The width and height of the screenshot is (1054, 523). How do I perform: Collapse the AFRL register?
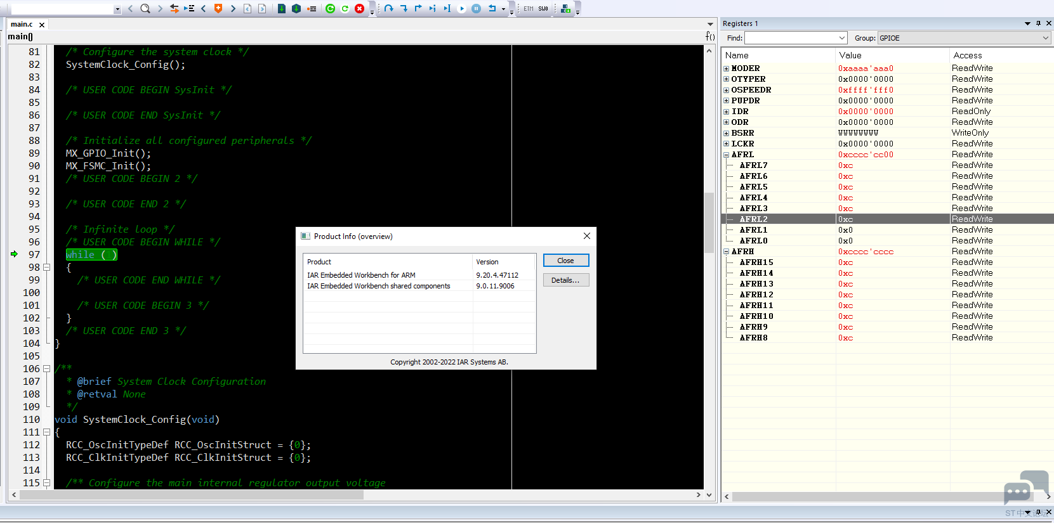[x=727, y=155]
